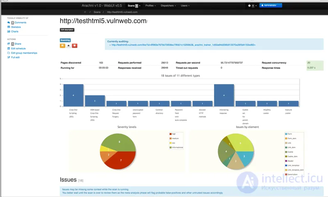328x197 pixels.
Task: Click the Administrator account button
Action: point(271,5)
